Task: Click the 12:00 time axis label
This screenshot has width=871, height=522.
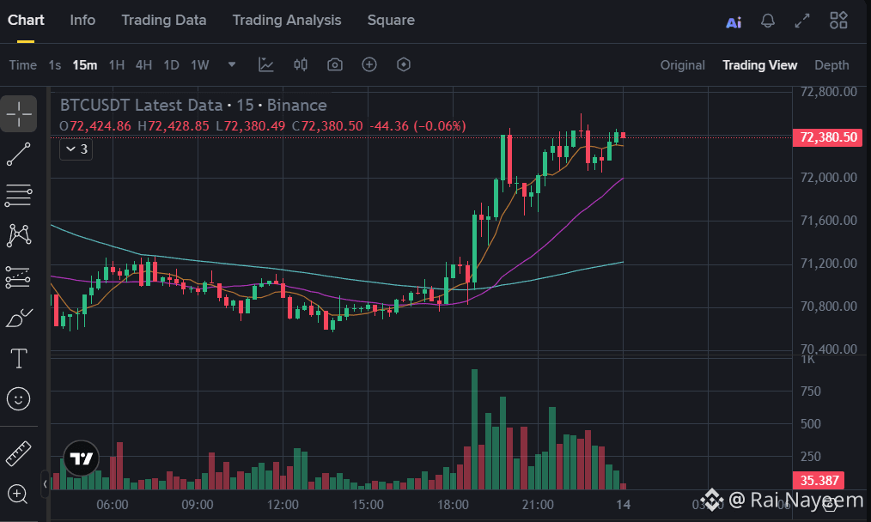Action: [x=283, y=505]
